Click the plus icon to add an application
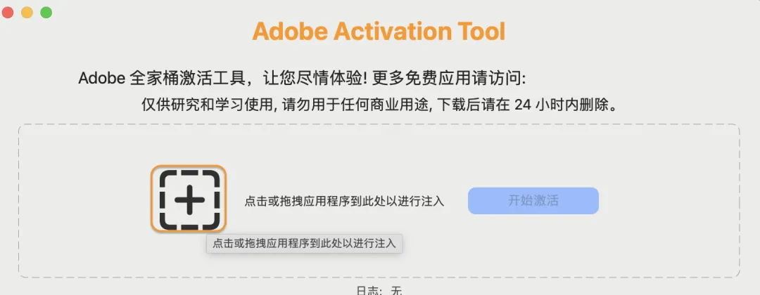The image size is (760, 295). coord(189,199)
